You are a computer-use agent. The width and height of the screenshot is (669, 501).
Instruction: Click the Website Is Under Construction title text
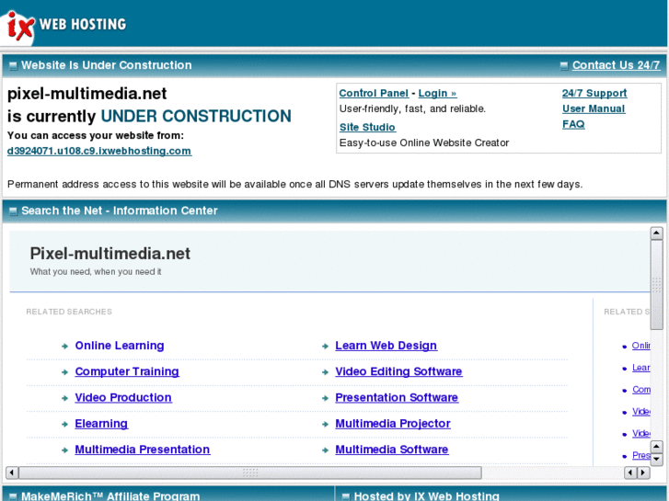(107, 65)
